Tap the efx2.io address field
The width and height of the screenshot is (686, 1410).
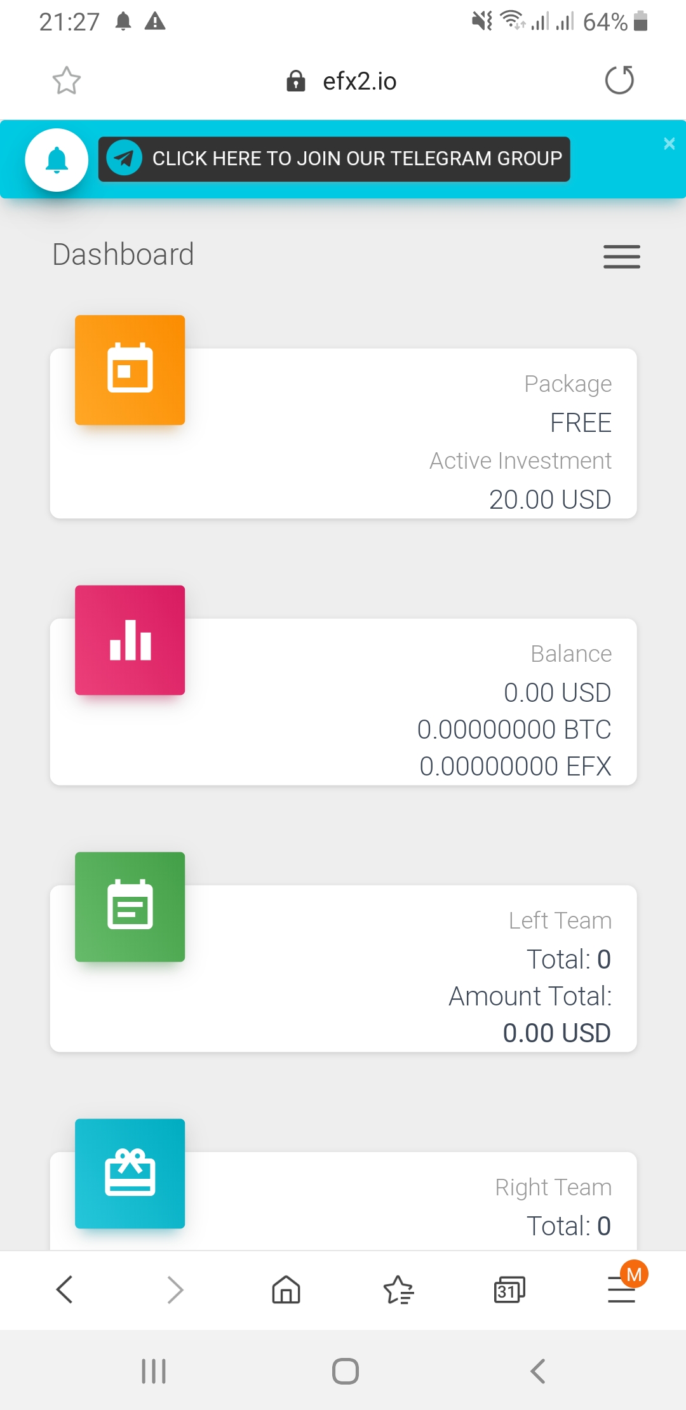360,81
